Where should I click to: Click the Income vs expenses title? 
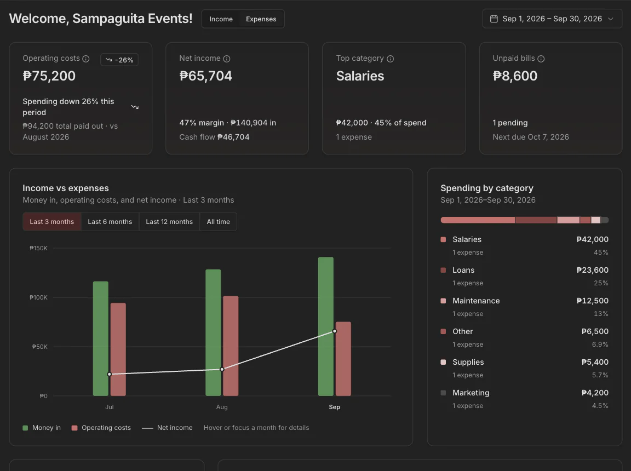tap(66, 188)
